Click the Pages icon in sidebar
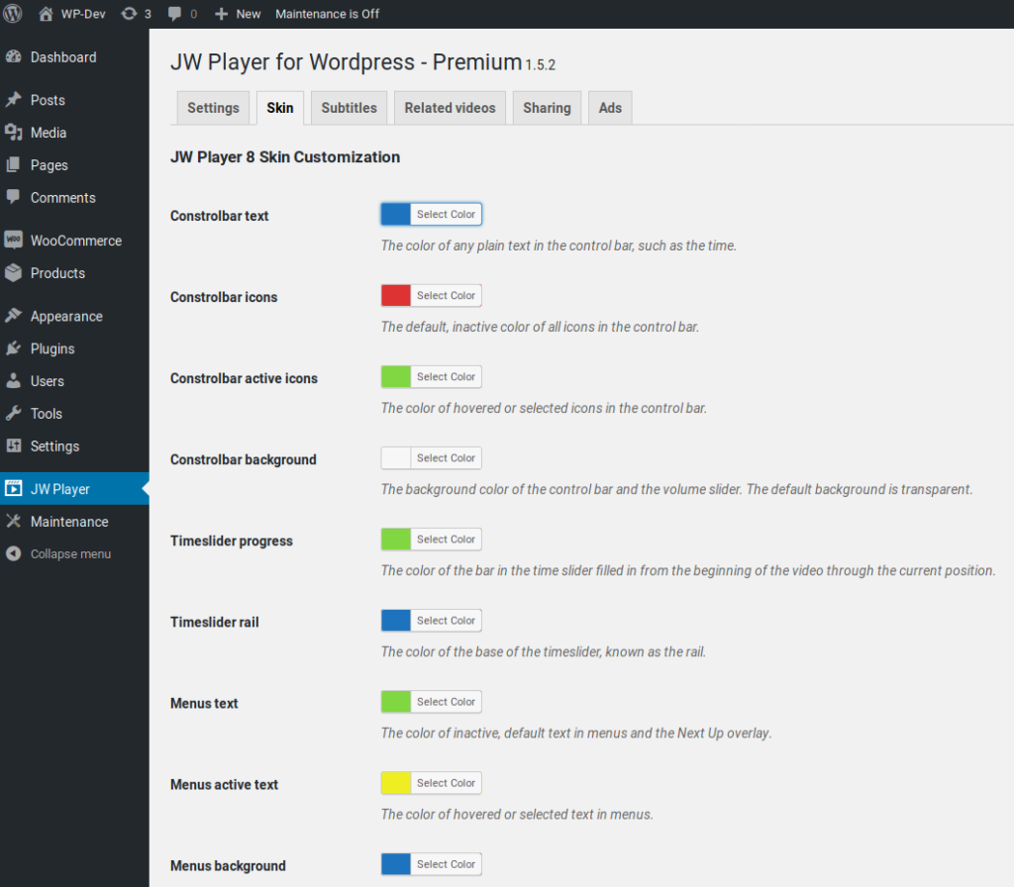 coord(14,165)
